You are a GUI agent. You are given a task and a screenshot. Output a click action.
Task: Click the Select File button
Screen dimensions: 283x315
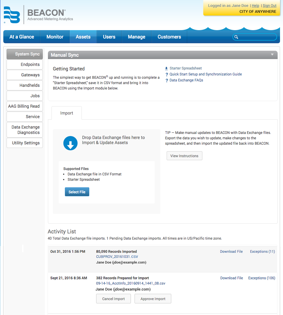pos(77,192)
